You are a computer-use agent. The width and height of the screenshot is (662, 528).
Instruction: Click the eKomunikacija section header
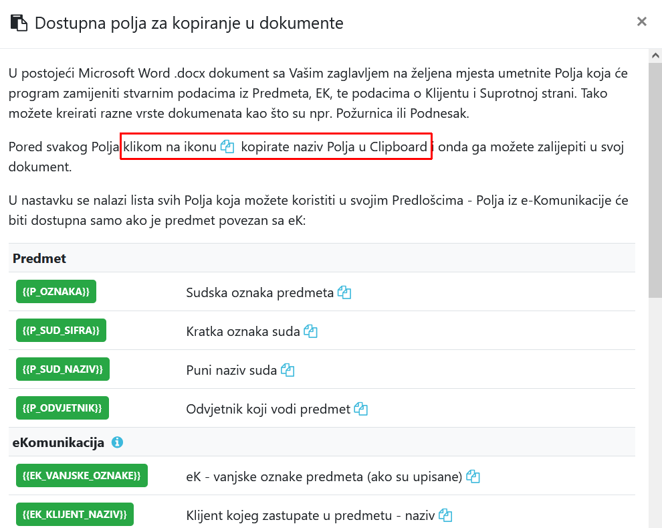tap(58, 442)
